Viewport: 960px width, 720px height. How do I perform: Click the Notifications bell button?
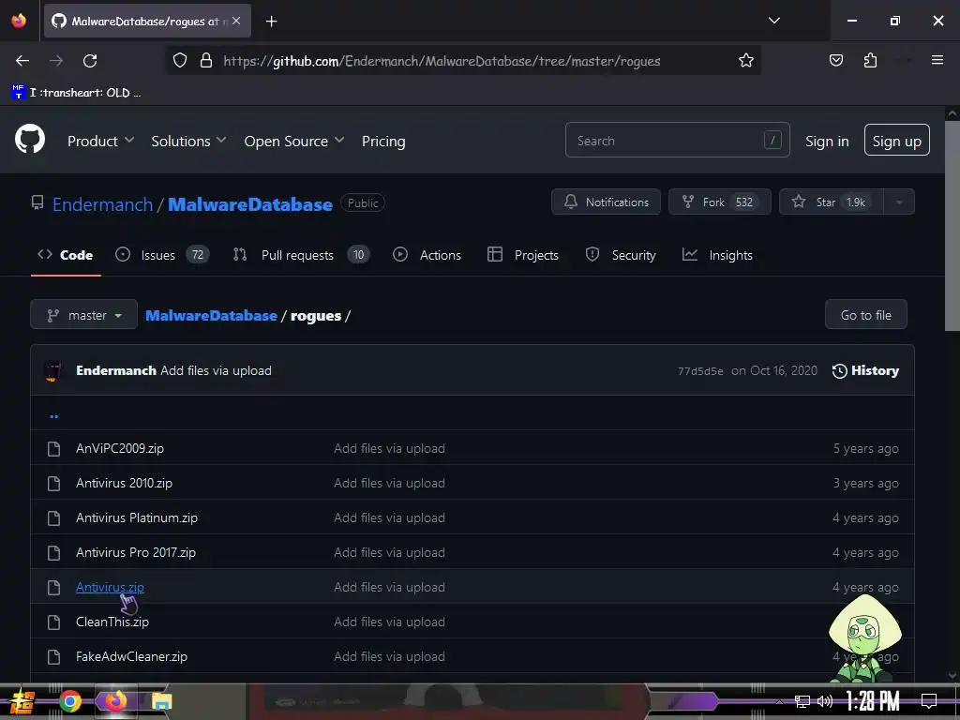(x=606, y=202)
